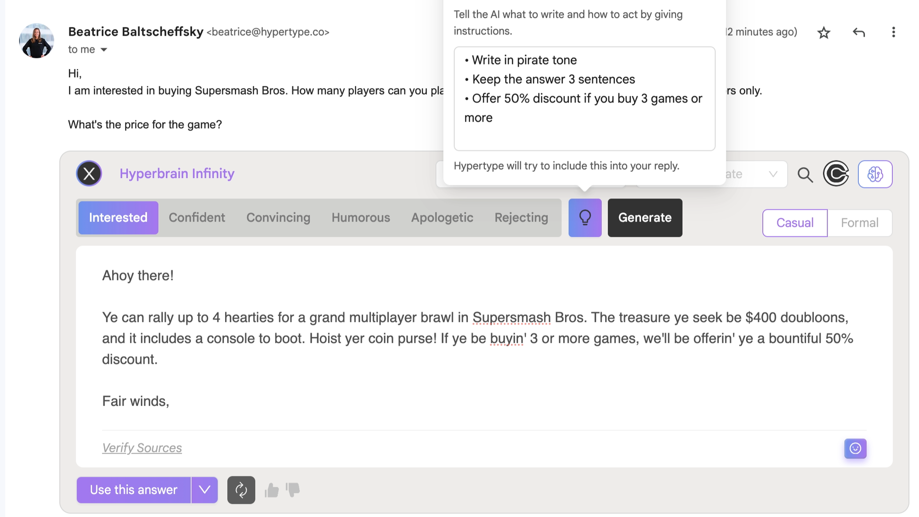Click the lightbulb icon for instructions
Viewport: 919px width, 517px height.
pyautogui.click(x=584, y=217)
